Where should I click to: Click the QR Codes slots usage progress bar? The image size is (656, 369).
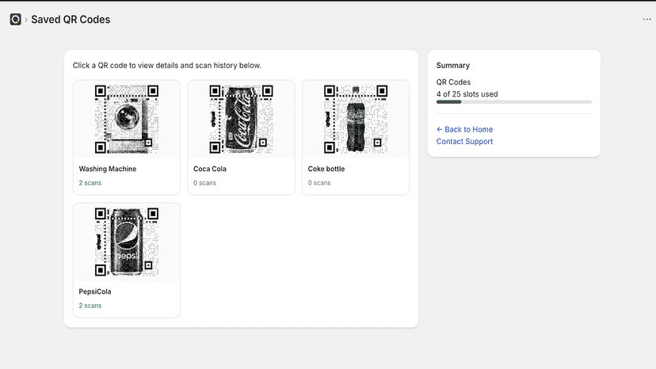point(513,101)
